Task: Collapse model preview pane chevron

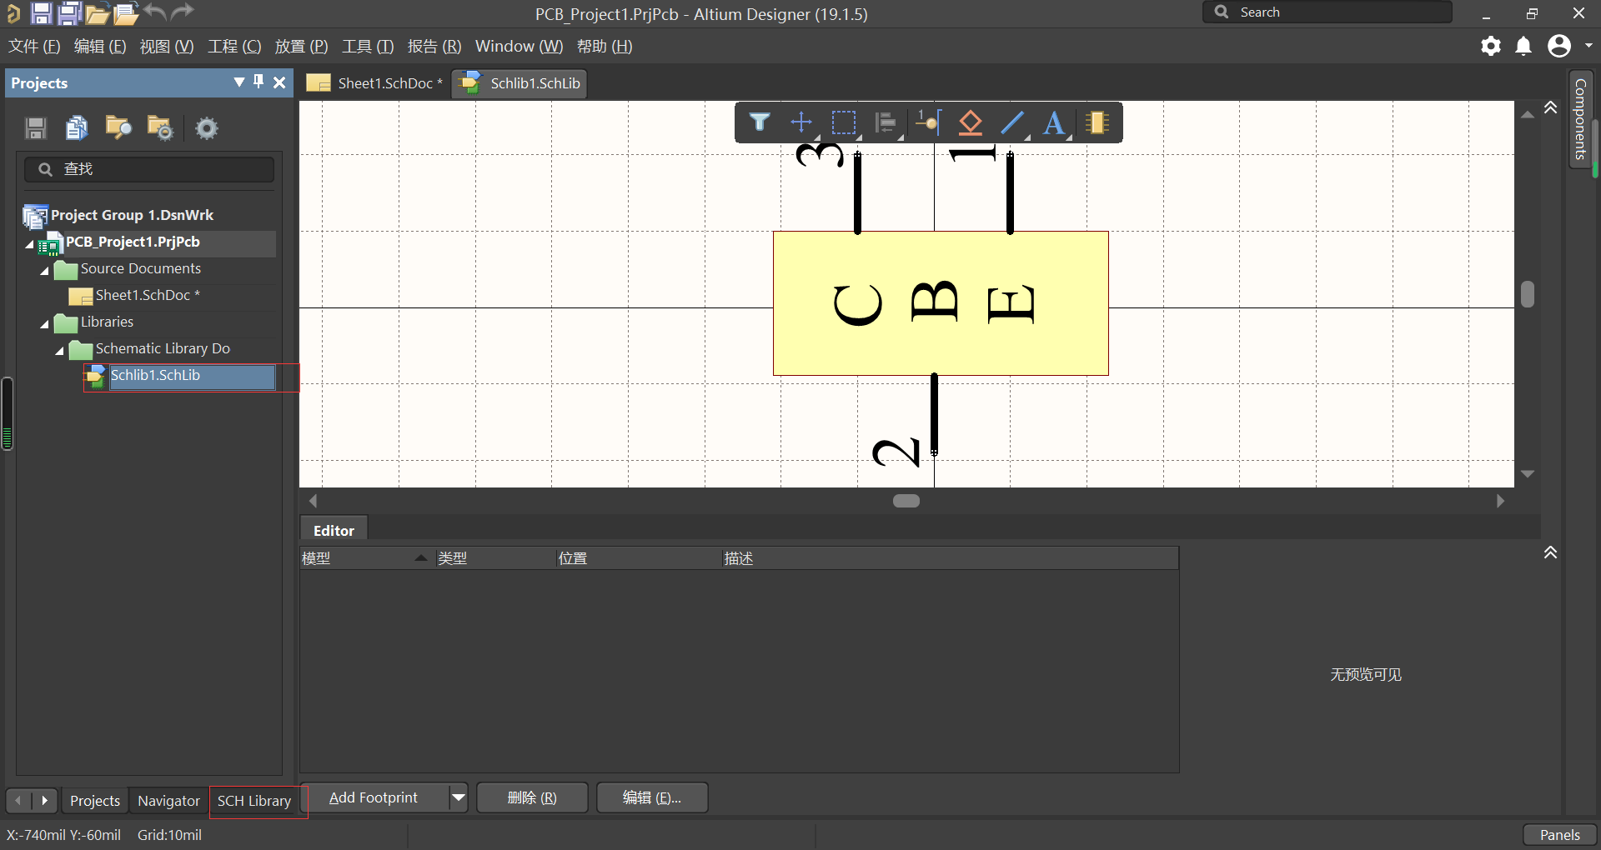Action: pyautogui.click(x=1551, y=552)
